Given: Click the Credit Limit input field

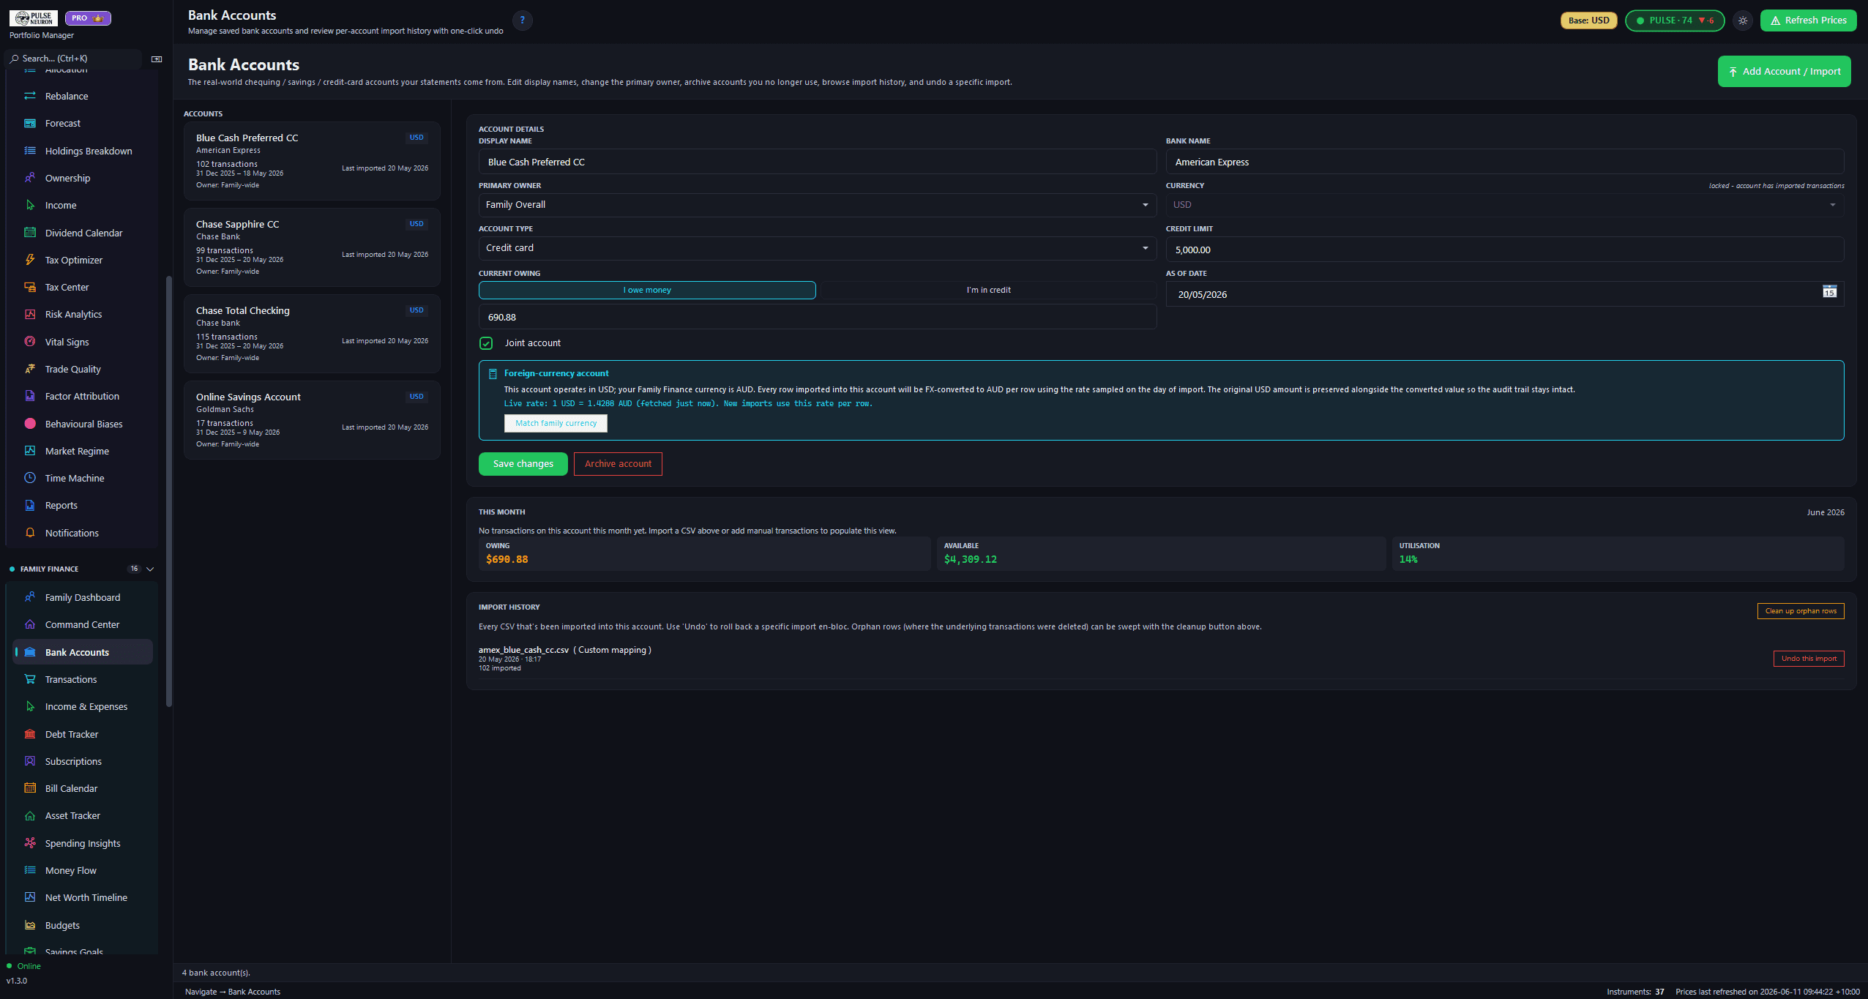Looking at the screenshot, I should click(1504, 250).
